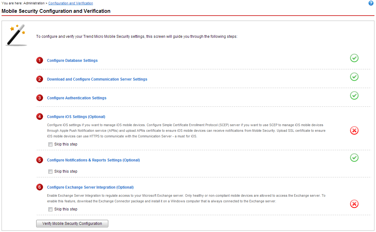Open Configure iOS Settings (Optional) link

[76, 117]
